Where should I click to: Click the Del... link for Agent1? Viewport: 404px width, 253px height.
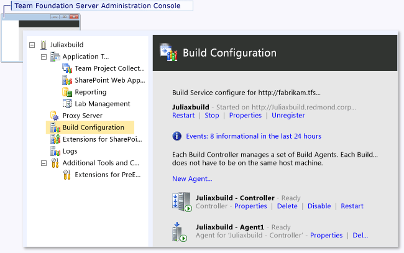click(360, 235)
